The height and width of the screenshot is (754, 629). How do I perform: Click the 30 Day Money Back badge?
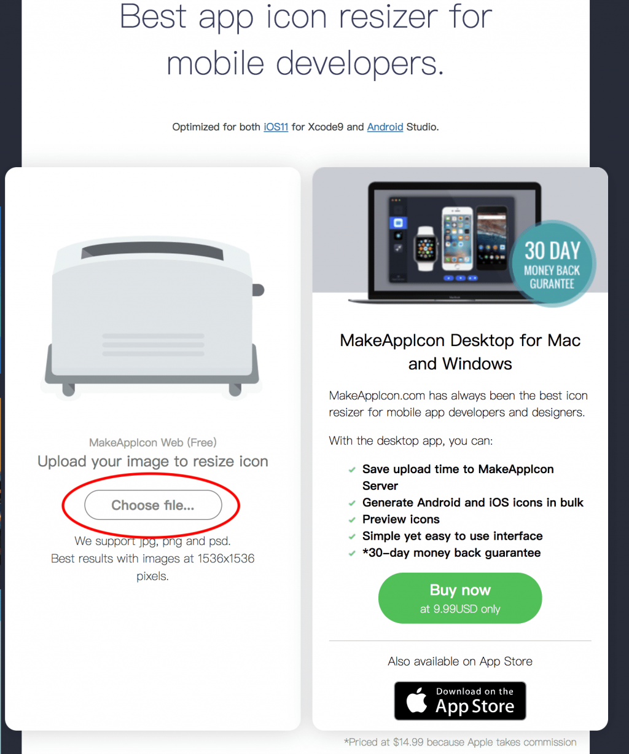coord(552,264)
